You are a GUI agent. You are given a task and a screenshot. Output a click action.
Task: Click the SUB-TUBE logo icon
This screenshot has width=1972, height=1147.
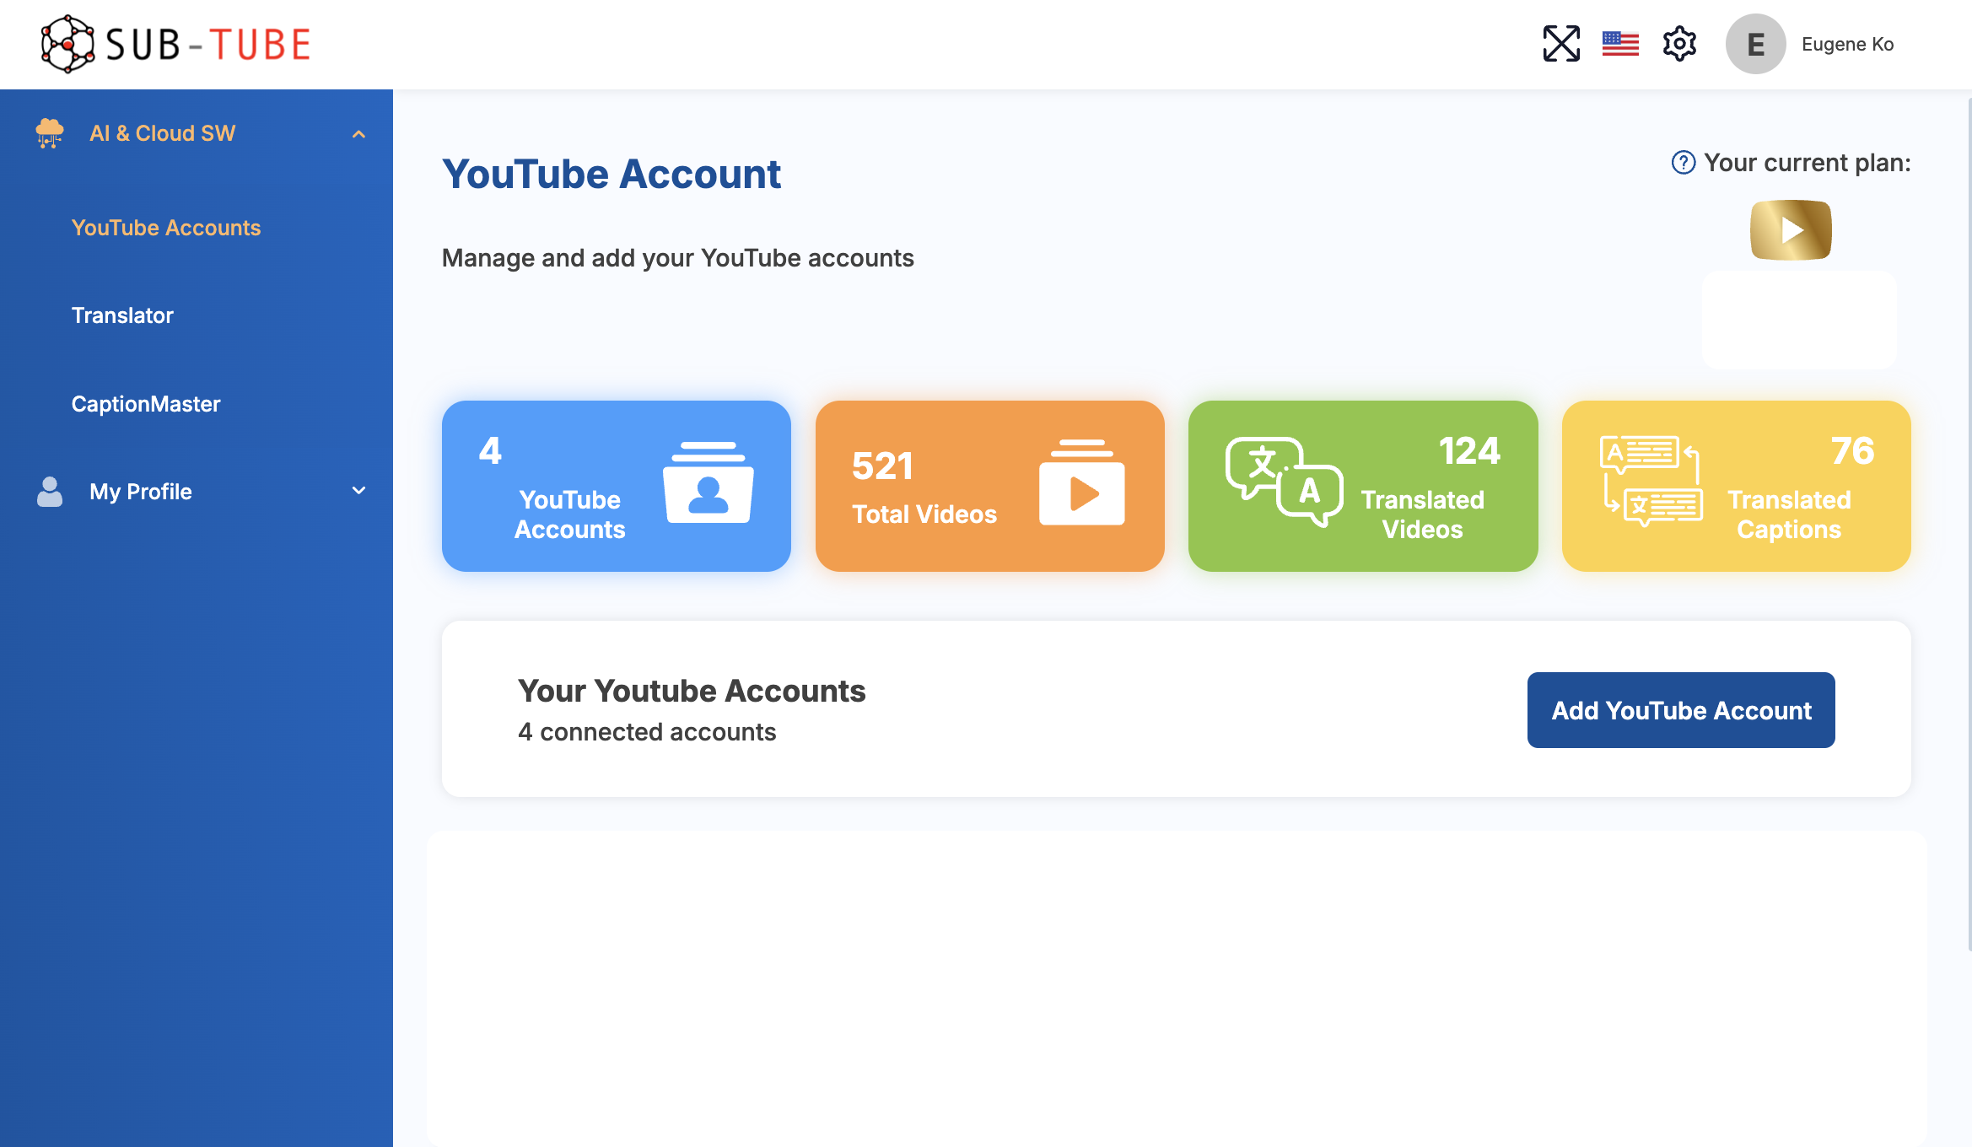pyautogui.click(x=67, y=43)
